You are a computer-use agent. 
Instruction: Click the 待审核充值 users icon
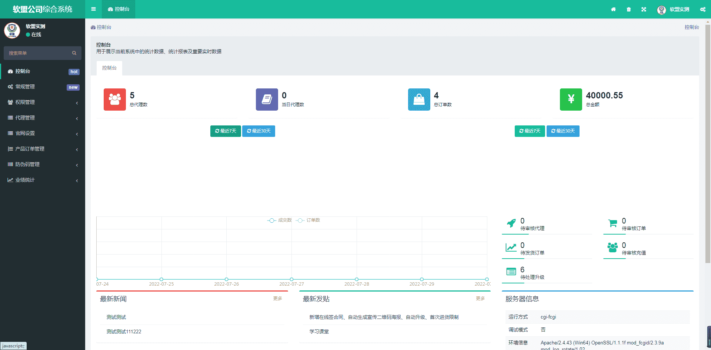coord(612,248)
